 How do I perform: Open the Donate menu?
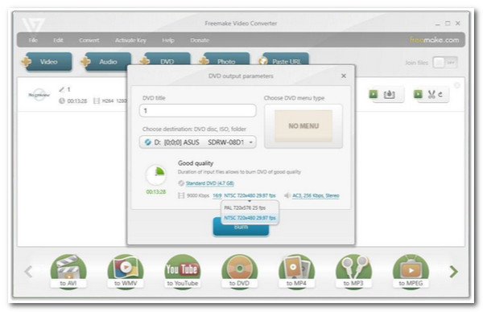[200, 40]
